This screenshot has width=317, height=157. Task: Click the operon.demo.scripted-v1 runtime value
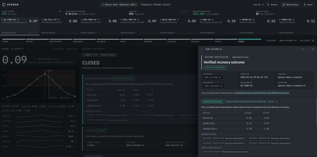[x=291, y=86]
